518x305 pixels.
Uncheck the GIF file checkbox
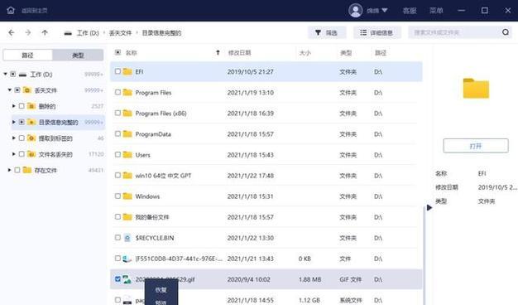(x=118, y=278)
